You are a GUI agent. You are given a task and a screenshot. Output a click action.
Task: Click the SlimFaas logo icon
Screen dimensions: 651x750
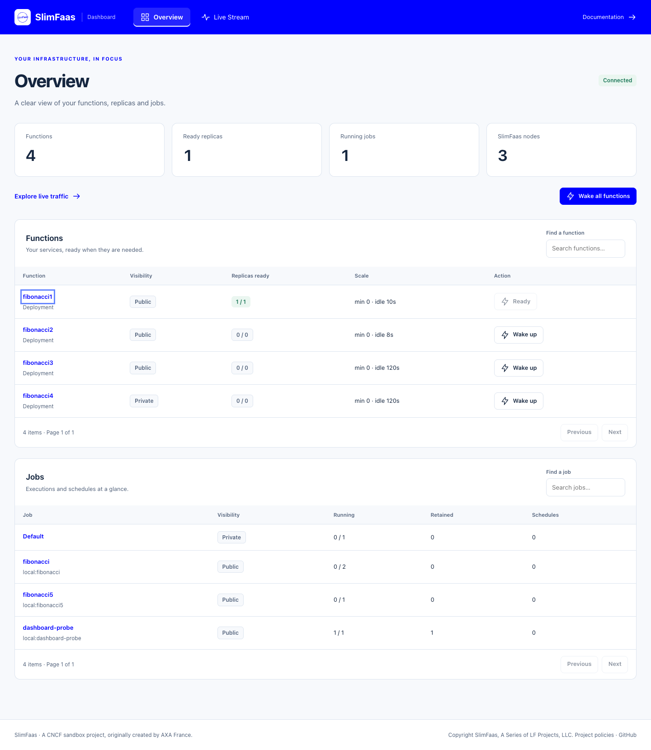click(x=23, y=17)
